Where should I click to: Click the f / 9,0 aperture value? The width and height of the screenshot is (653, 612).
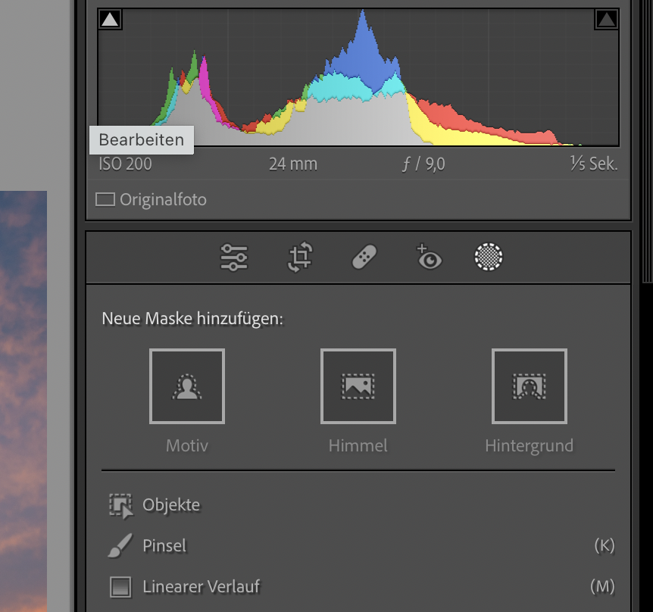423,164
